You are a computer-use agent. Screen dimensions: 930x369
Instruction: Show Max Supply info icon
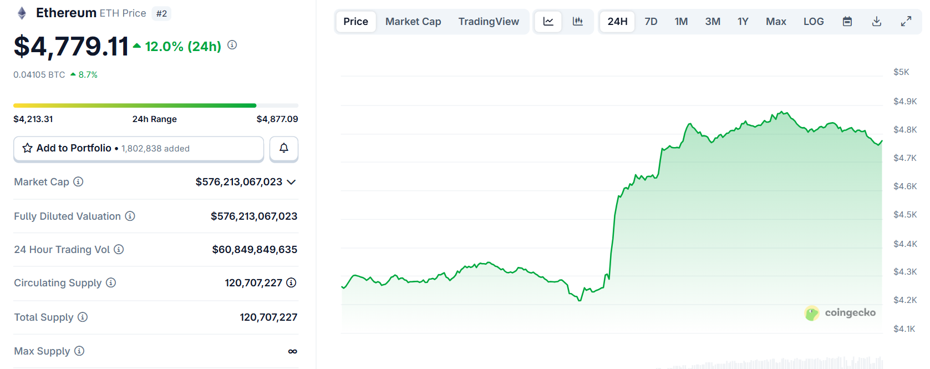tap(79, 351)
